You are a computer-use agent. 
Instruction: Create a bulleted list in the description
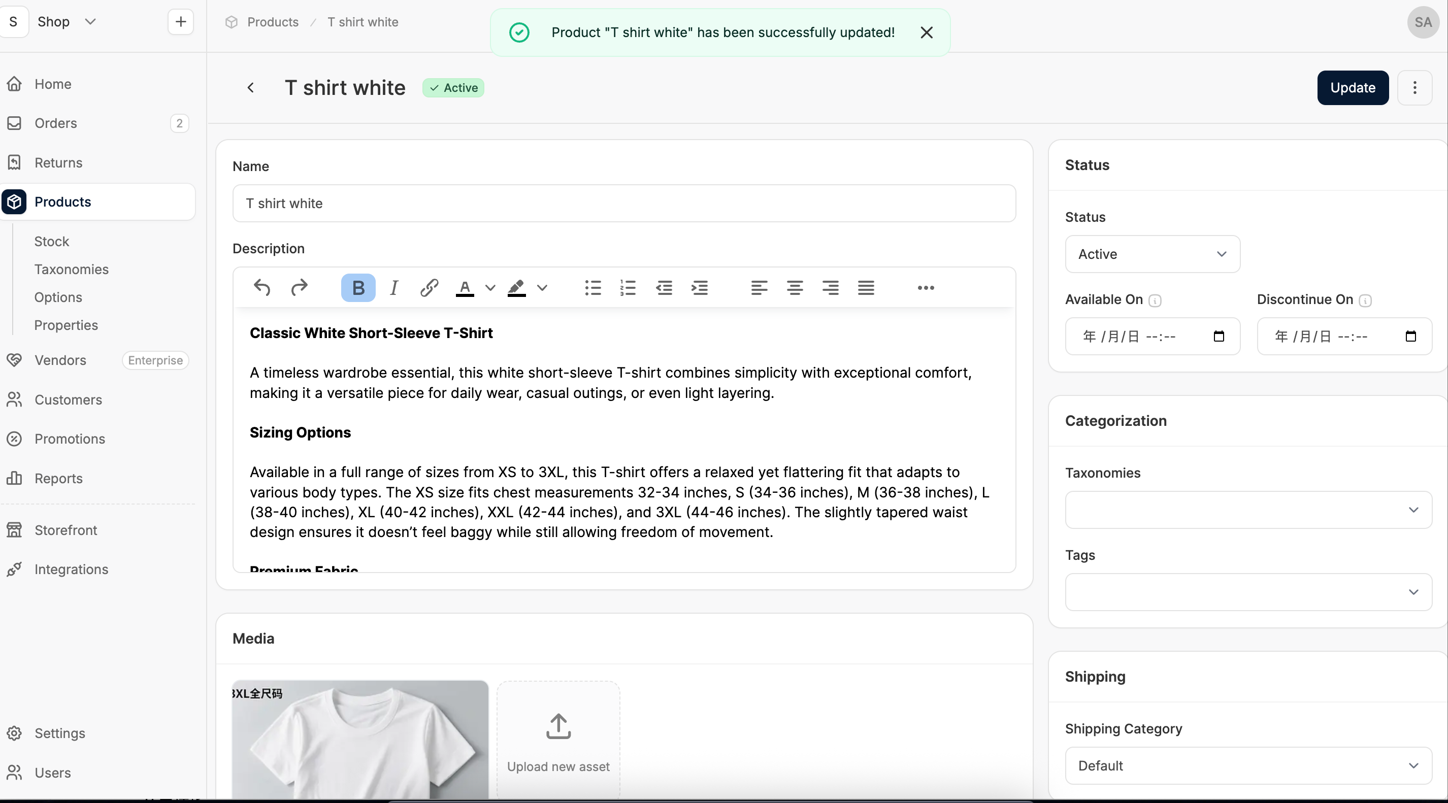pos(593,288)
